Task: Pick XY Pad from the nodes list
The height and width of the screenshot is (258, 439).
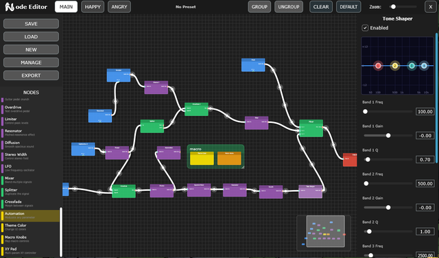Action: 30,250
